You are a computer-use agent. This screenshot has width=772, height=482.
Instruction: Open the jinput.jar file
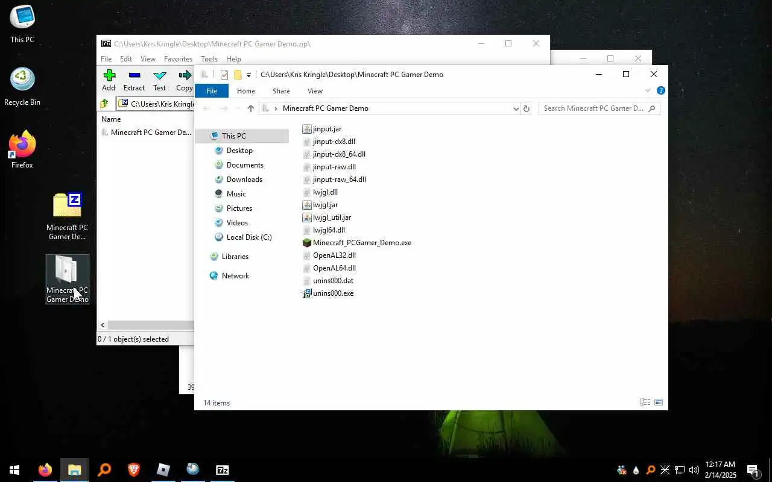click(x=322, y=129)
